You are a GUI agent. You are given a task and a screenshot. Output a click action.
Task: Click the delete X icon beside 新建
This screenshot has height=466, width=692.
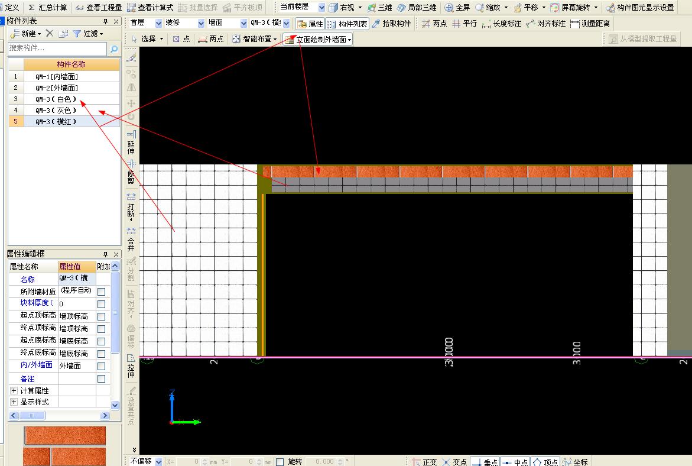pos(50,33)
